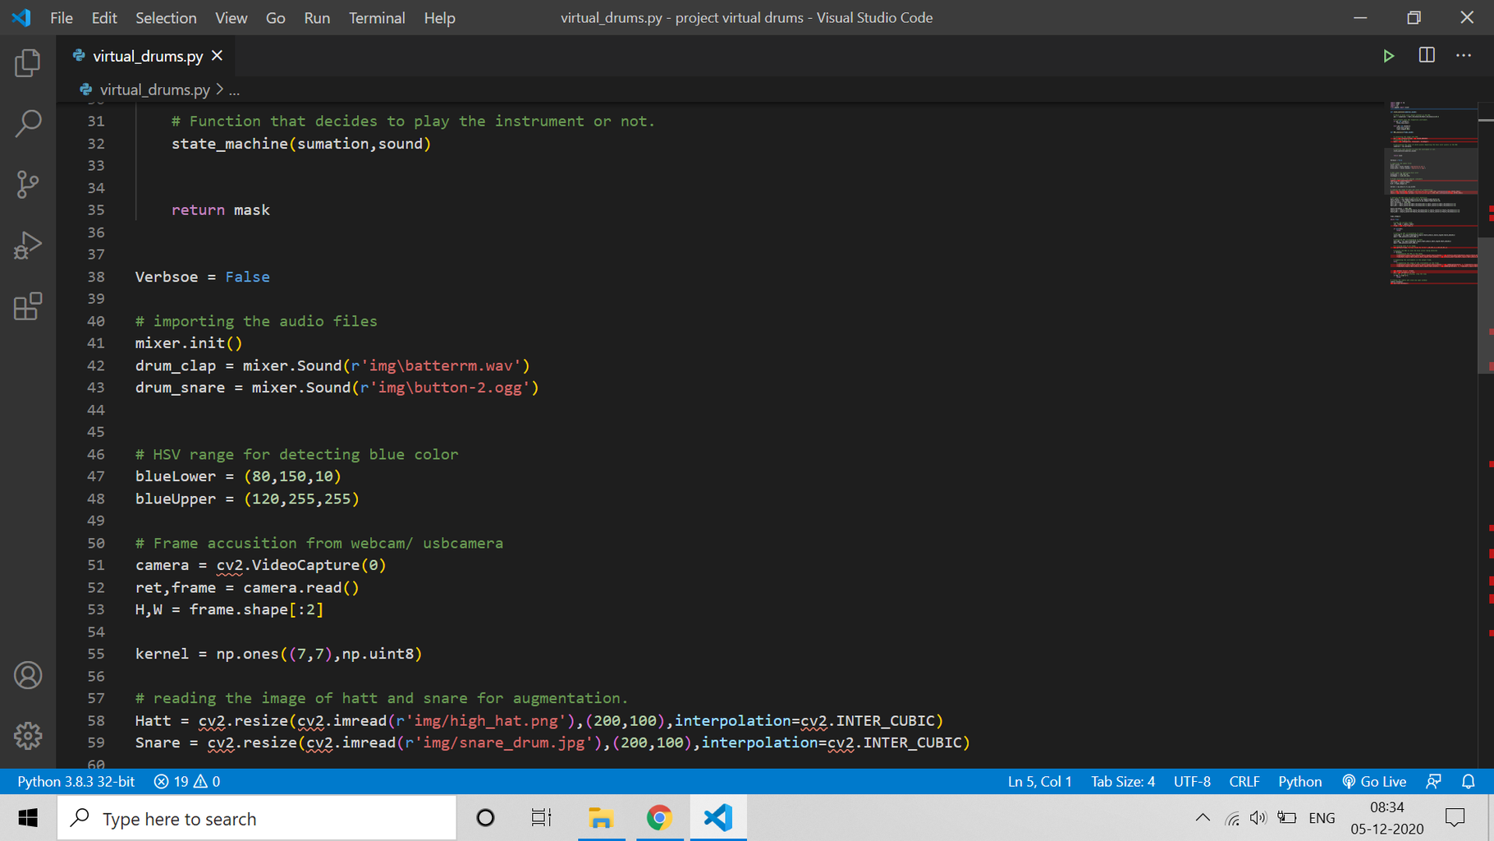1494x841 pixels.
Task: Open errors and warnings problems indicator
Action: [187, 781]
